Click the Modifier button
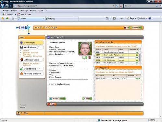Image resolution: width=162 pixels, height=122 pixels. (87, 99)
